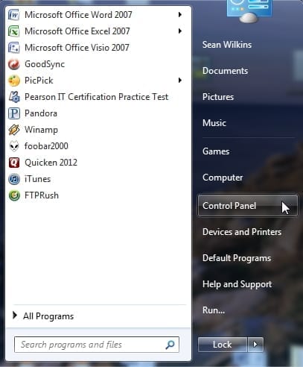This screenshot has height=367, width=303.
Task: Launch the Quicken 2012 icon
Action: click(x=14, y=163)
